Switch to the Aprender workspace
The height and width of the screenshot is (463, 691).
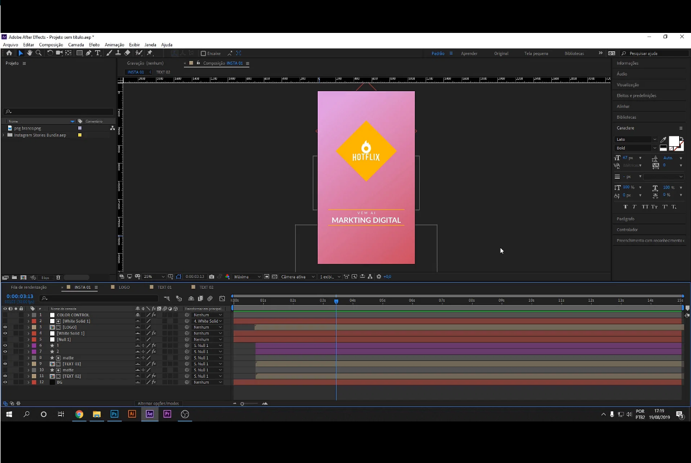point(469,53)
